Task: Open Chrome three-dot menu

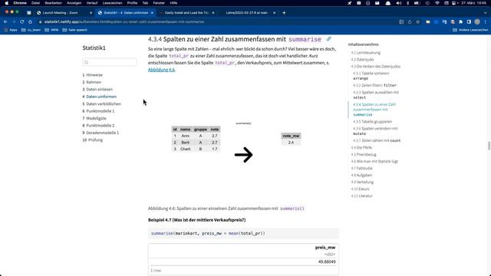Action: pyautogui.click(x=486, y=22)
